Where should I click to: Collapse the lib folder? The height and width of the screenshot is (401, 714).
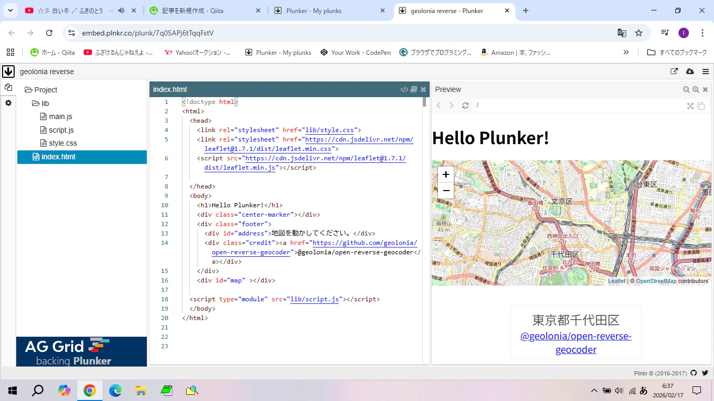[41, 103]
